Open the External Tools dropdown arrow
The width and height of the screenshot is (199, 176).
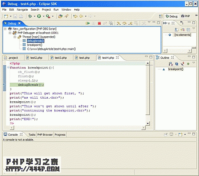(x=53, y=16)
